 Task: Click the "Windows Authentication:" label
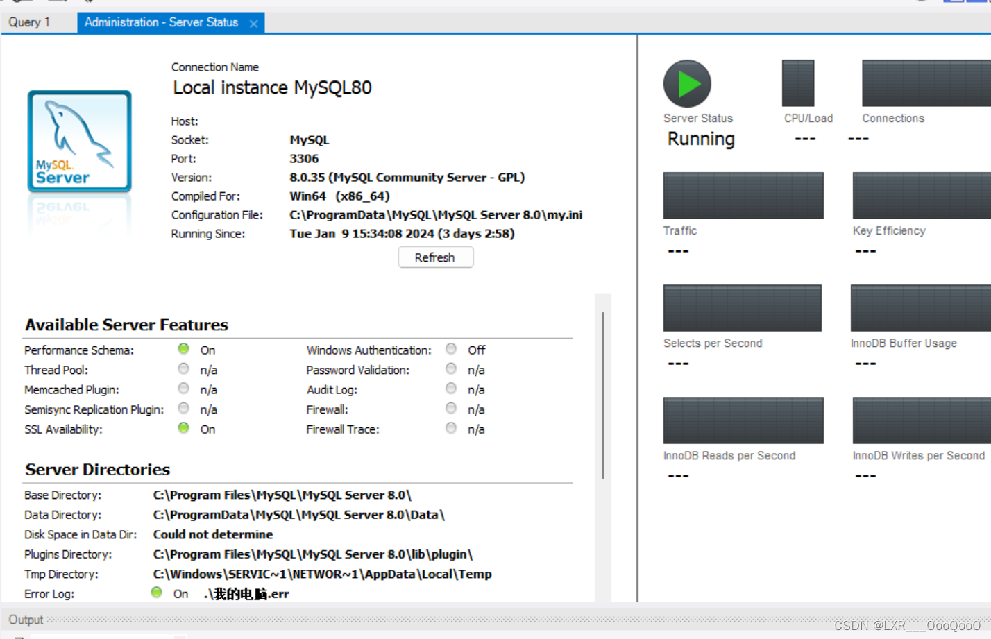point(369,350)
